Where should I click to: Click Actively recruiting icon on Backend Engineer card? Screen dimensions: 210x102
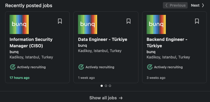pos(150,67)
